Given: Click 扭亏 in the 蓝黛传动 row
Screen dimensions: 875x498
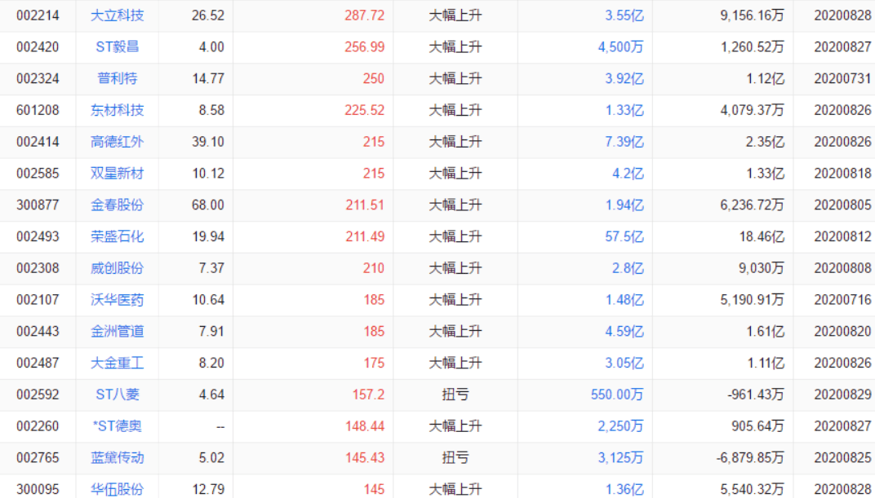Looking at the screenshot, I should tap(455, 458).
